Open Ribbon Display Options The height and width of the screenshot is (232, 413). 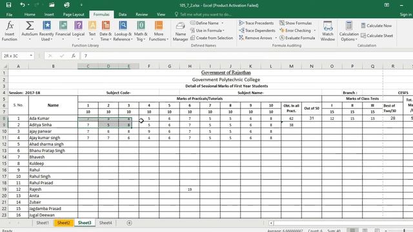pyautogui.click(x=387, y=5)
